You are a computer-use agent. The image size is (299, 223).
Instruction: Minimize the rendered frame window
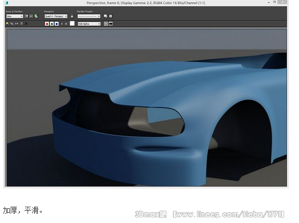(x=268, y=2)
